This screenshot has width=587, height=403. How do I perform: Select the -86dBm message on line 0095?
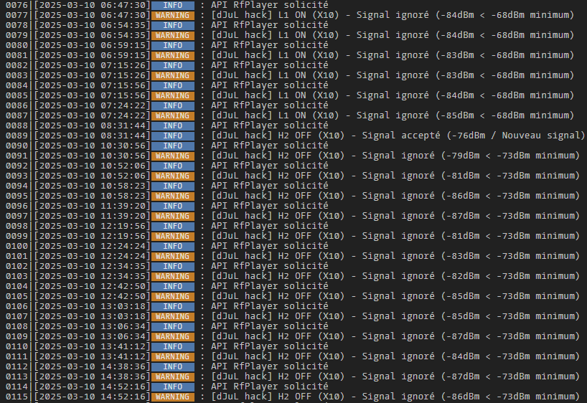[x=395, y=196]
